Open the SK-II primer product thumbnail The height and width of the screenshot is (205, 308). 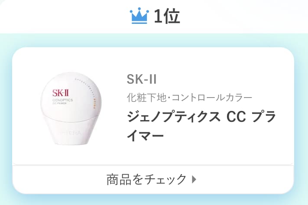(x=71, y=109)
